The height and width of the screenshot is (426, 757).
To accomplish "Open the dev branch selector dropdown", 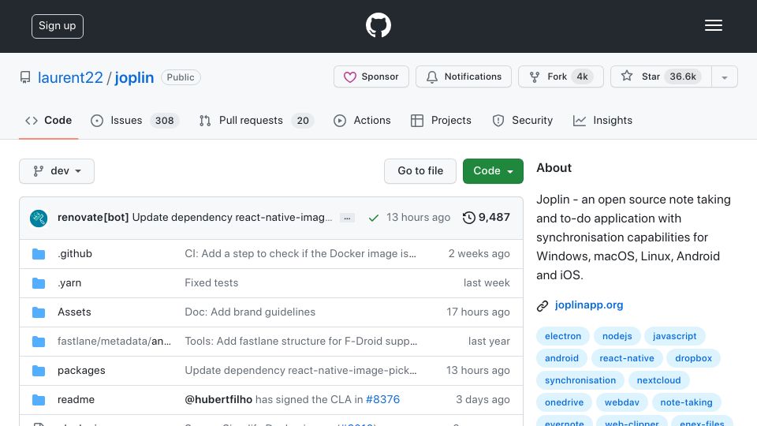I will click(57, 171).
